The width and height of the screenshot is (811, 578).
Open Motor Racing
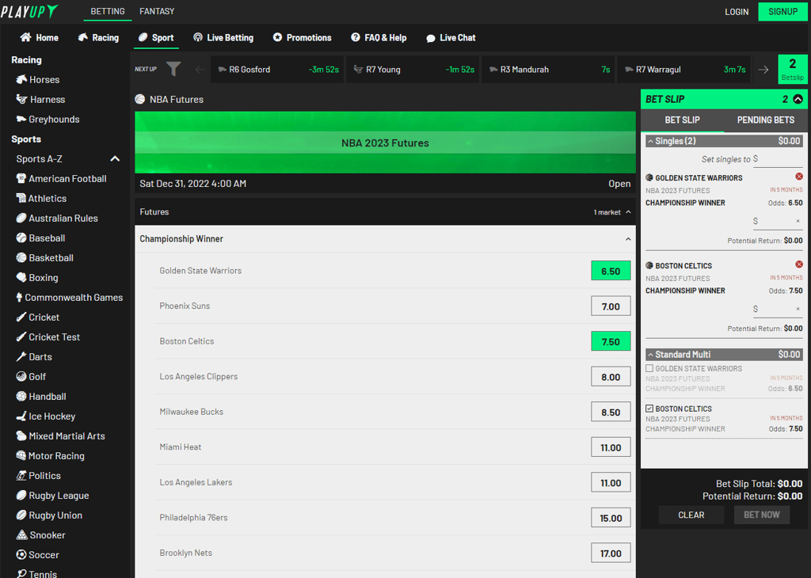(50, 455)
